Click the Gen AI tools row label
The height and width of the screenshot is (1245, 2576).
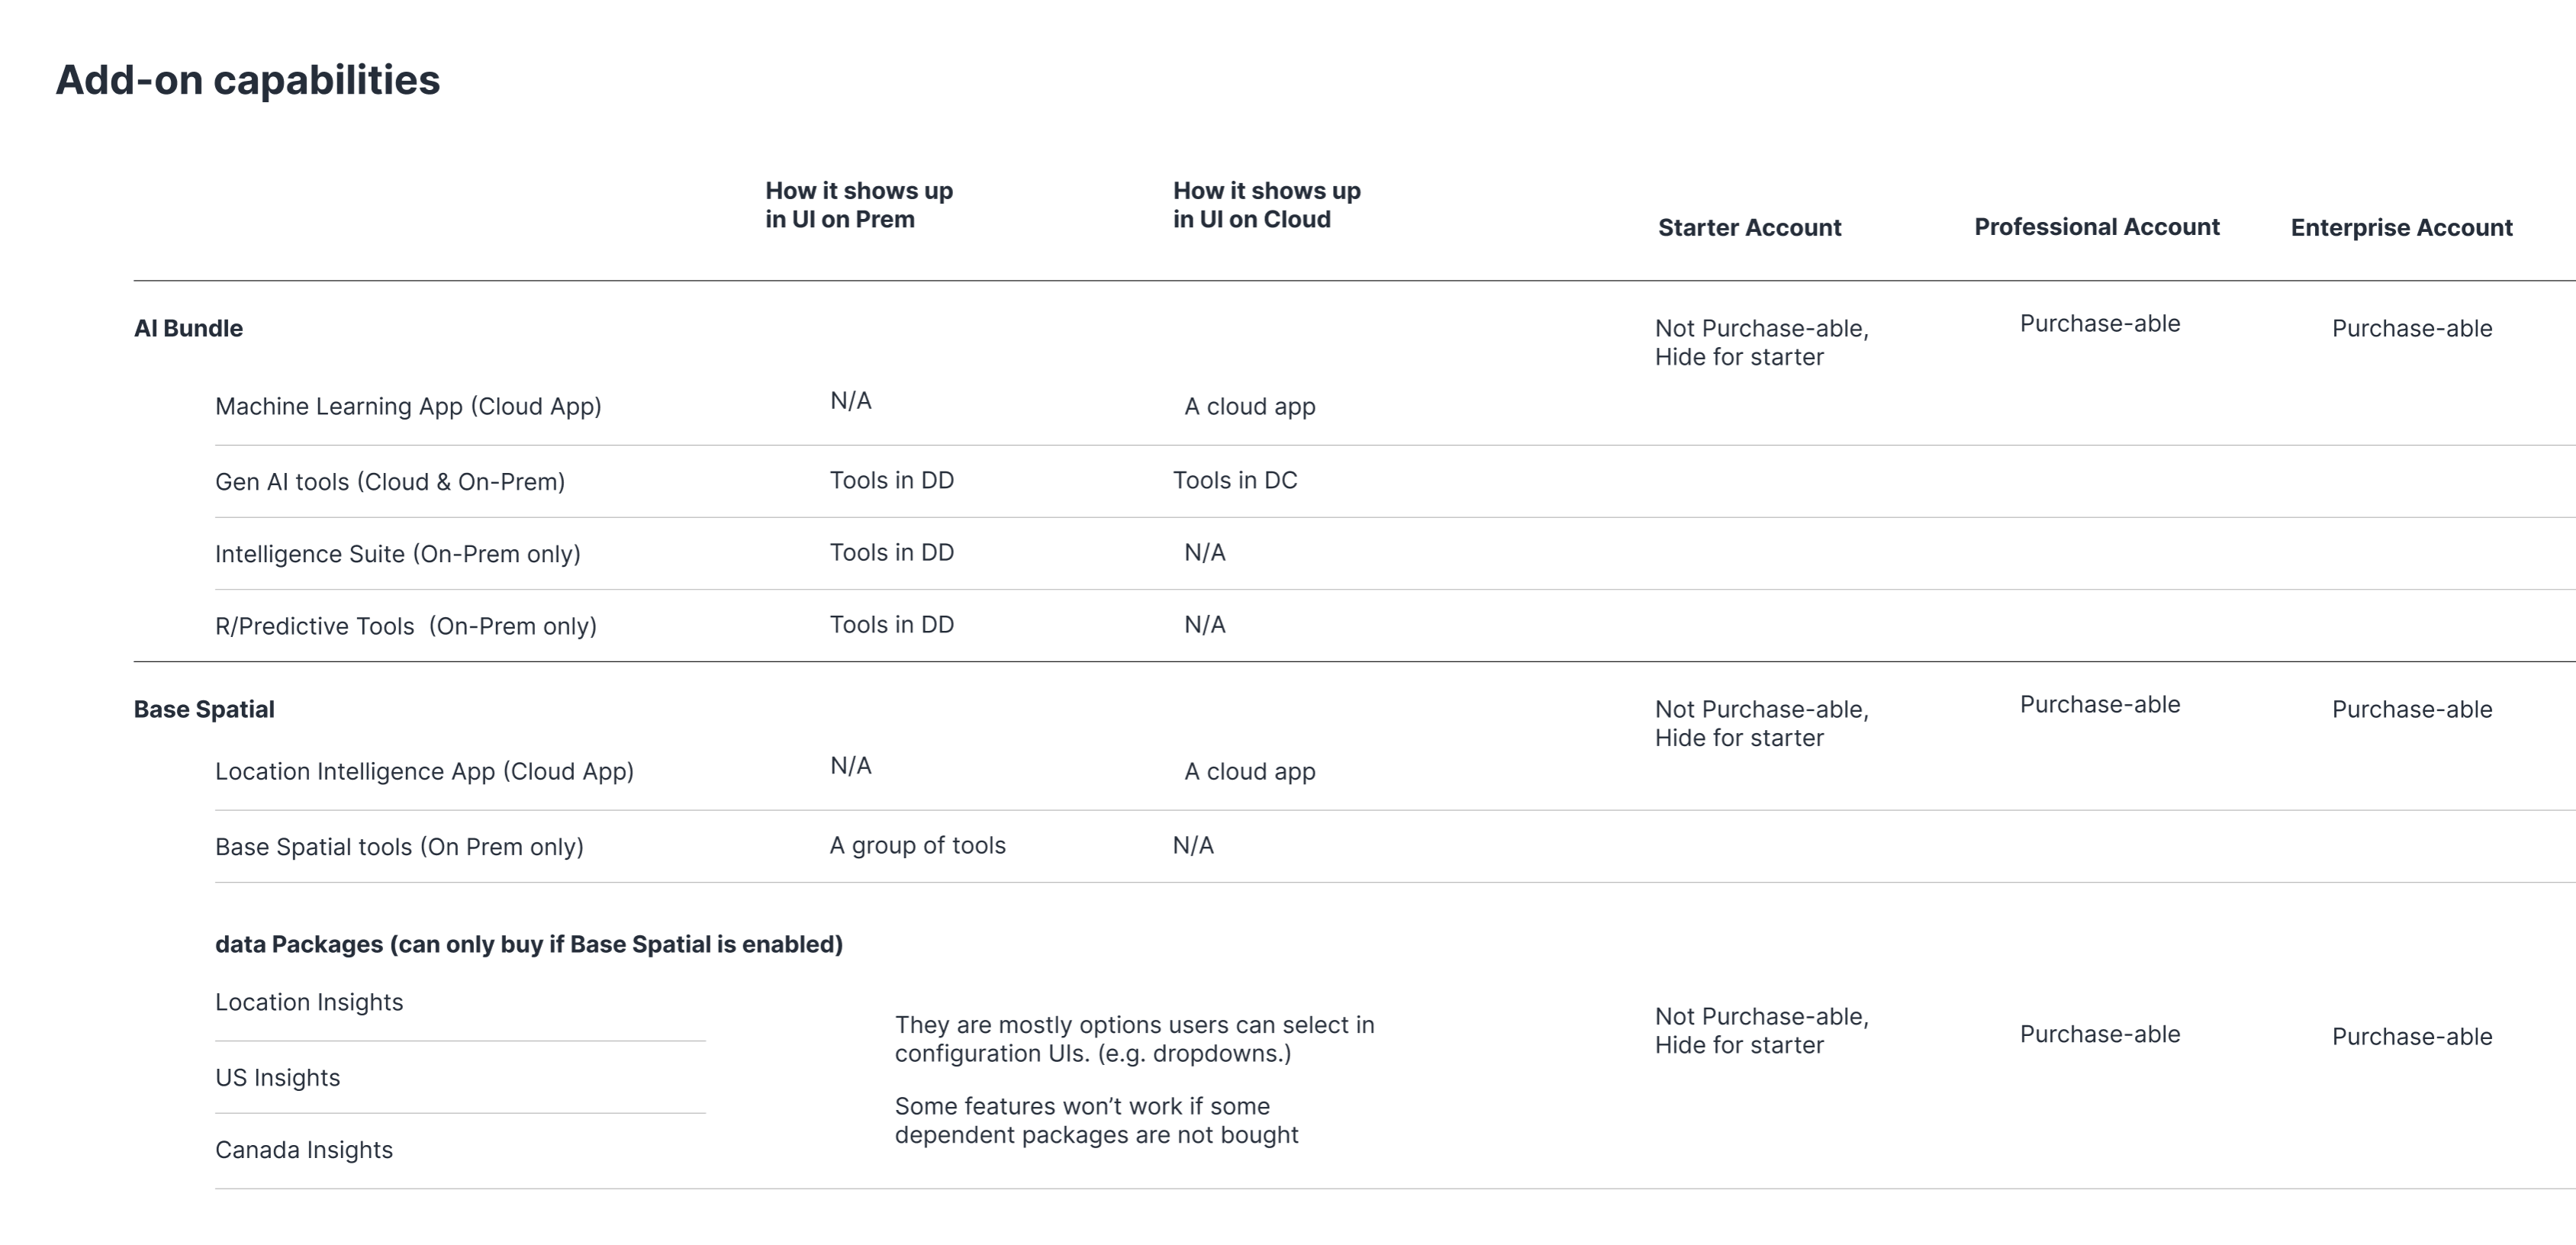(x=390, y=482)
